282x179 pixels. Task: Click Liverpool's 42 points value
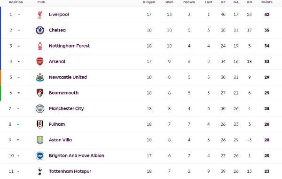[x=267, y=15]
